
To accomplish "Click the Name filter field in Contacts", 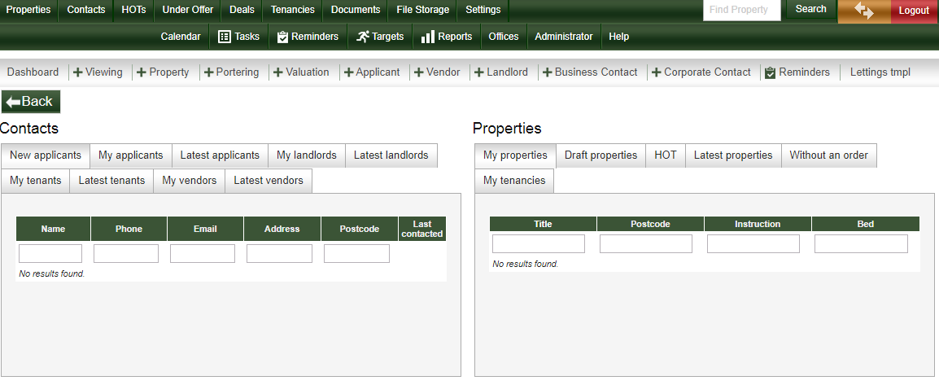I will click(x=50, y=253).
